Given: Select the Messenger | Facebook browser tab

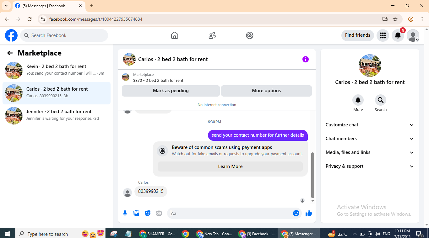Looking at the screenshot, I should 49,6.
